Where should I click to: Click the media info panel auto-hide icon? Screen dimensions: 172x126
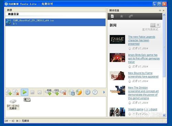[x=160, y=10]
